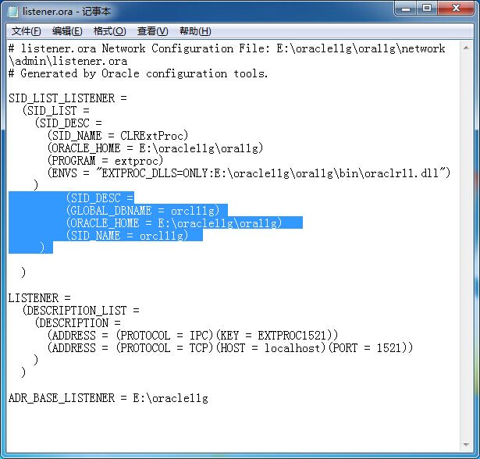Click the 'PORT = 1521' text

coord(368,348)
